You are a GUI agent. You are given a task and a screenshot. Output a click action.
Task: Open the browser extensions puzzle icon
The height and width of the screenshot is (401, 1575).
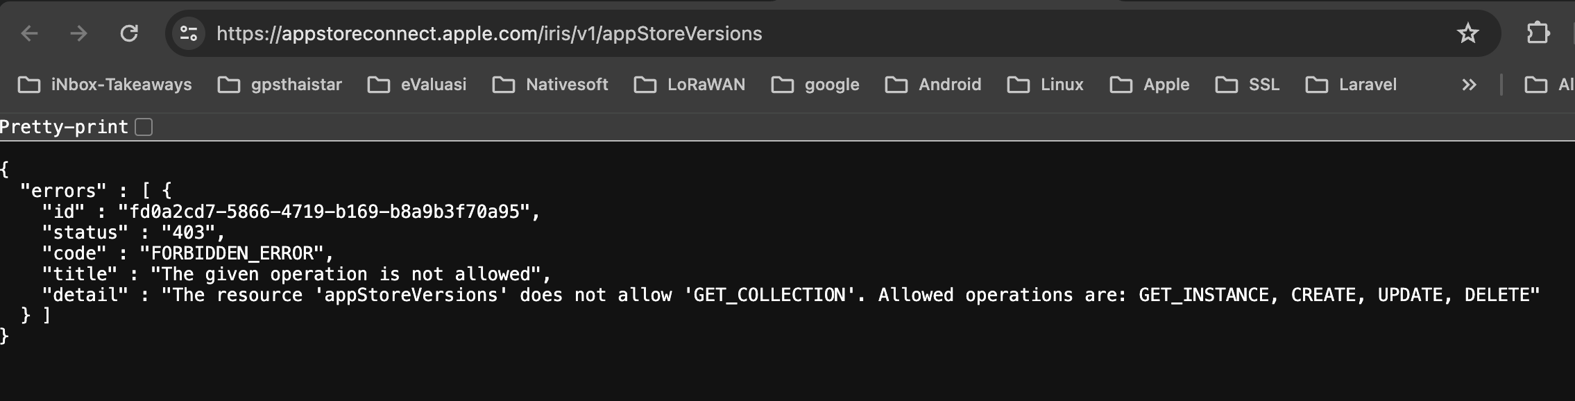(1538, 33)
